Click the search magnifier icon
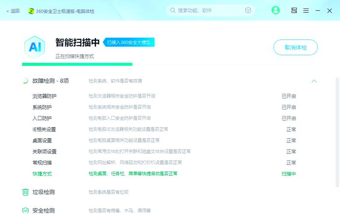 point(173,10)
